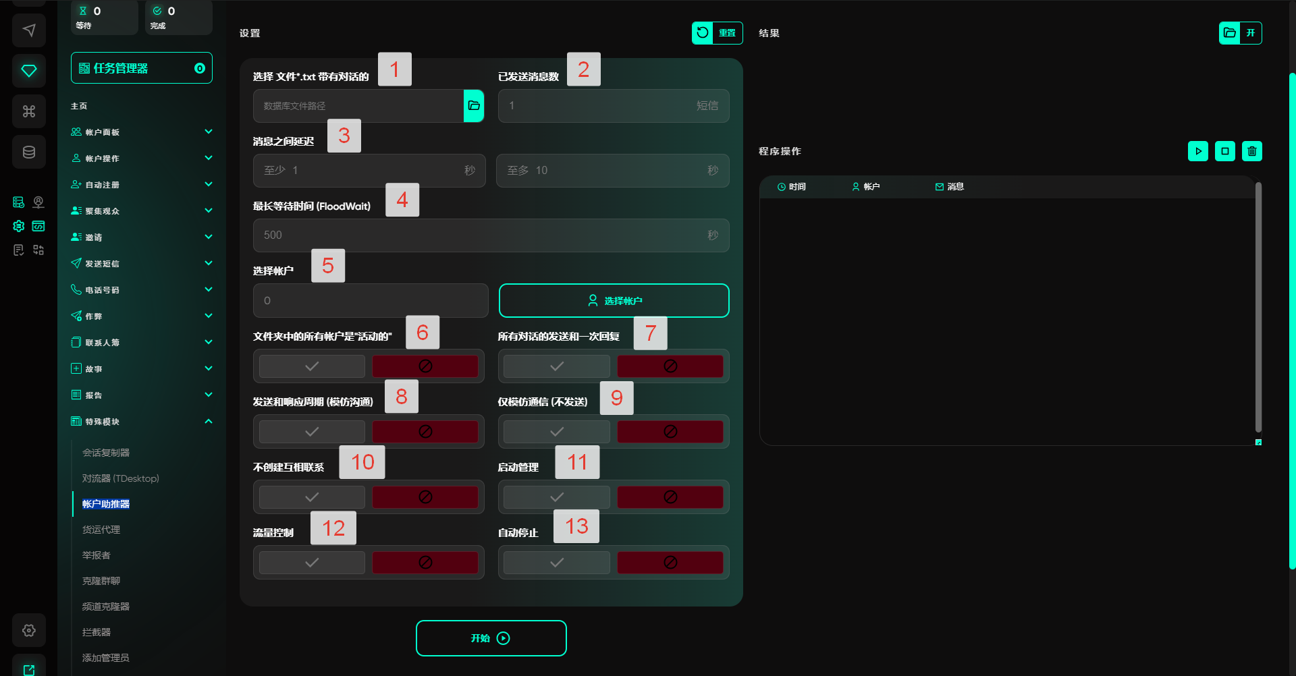The height and width of the screenshot is (676, 1296).
Task: Enable the 流量控制 checkmark toggle
Action: coord(312,563)
